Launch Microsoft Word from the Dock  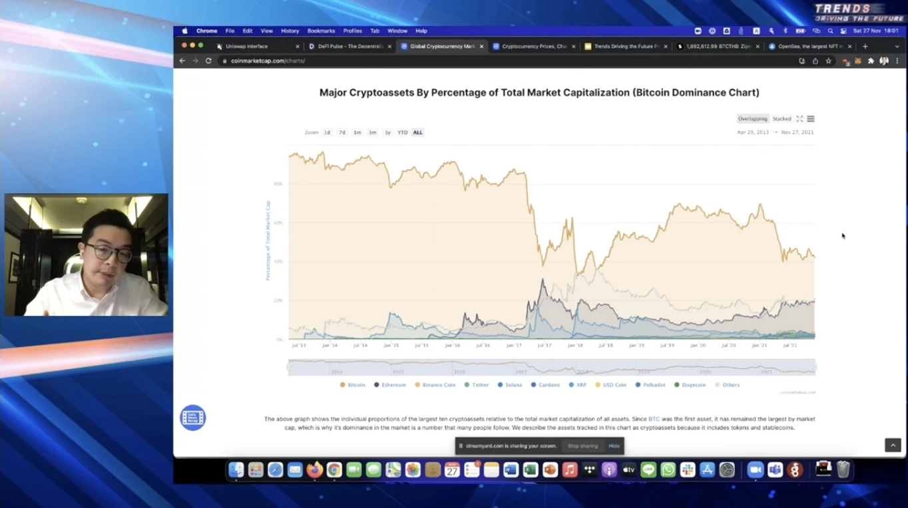click(x=510, y=469)
